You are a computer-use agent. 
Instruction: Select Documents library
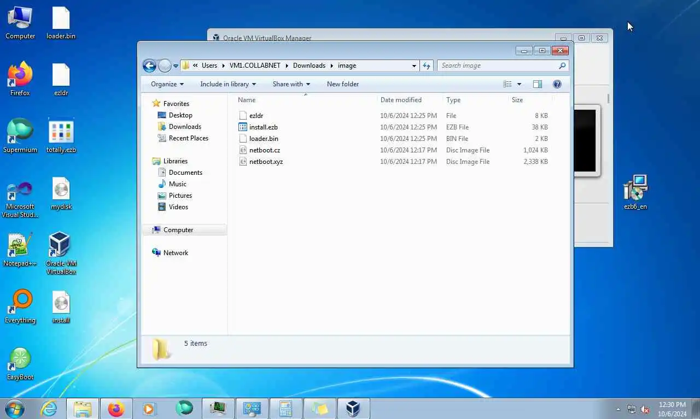(x=185, y=173)
